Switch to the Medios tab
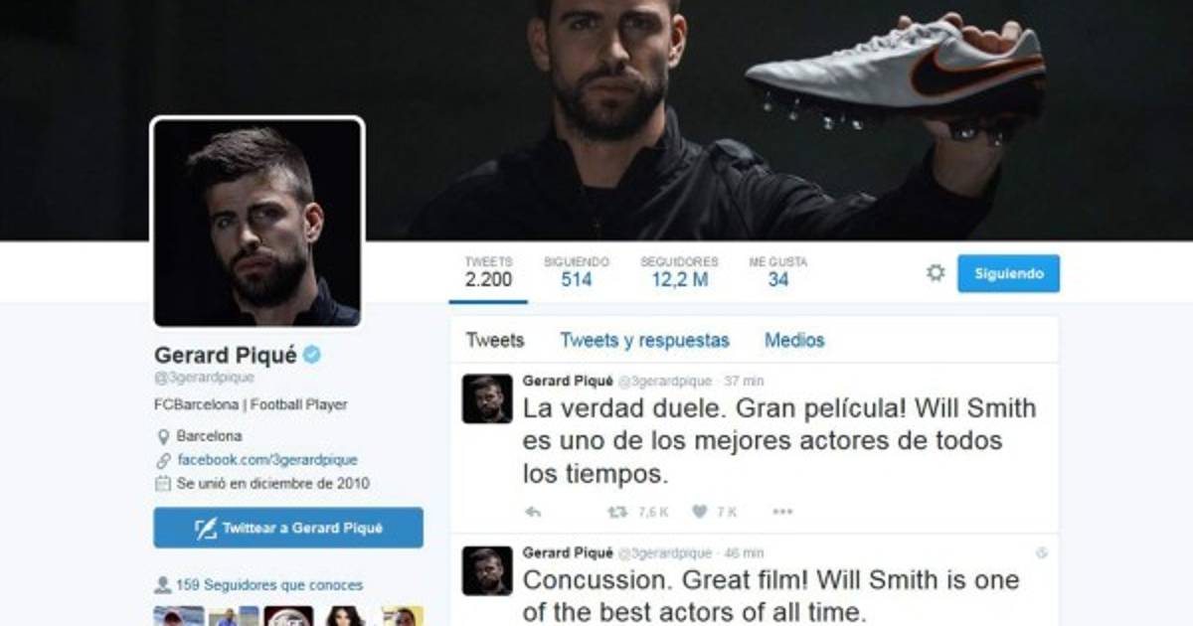1193x626 pixels. pos(794,341)
